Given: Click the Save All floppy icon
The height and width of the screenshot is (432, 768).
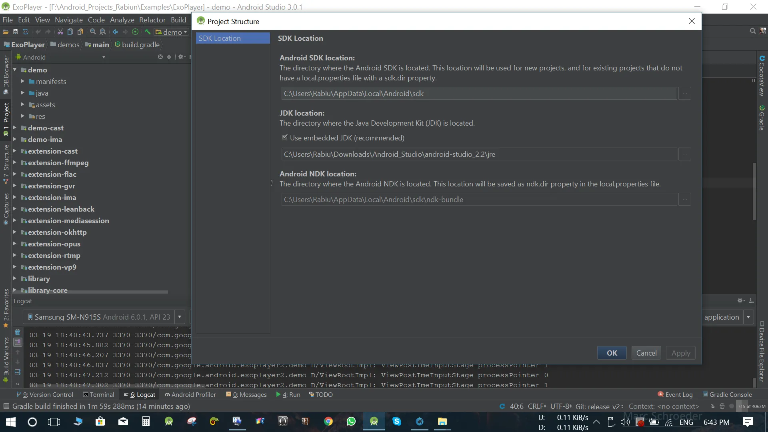Looking at the screenshot, I should point(16,32).
